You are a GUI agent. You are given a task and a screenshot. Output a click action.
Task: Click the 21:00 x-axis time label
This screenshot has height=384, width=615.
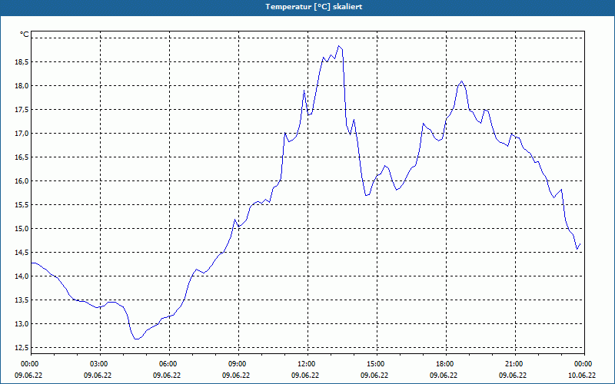[513, 364]
